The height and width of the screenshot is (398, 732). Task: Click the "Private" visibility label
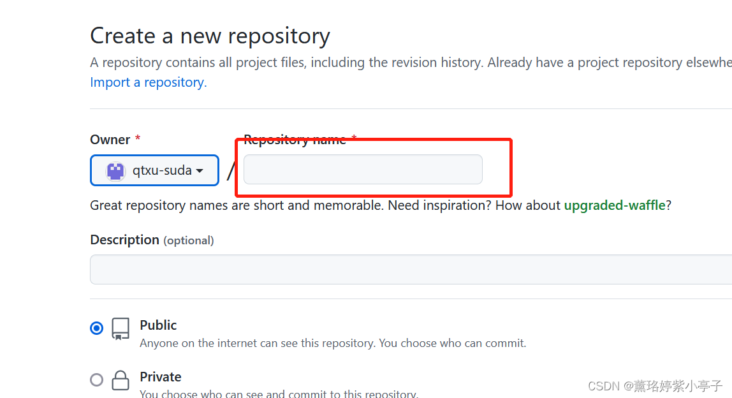pos(161,377)
